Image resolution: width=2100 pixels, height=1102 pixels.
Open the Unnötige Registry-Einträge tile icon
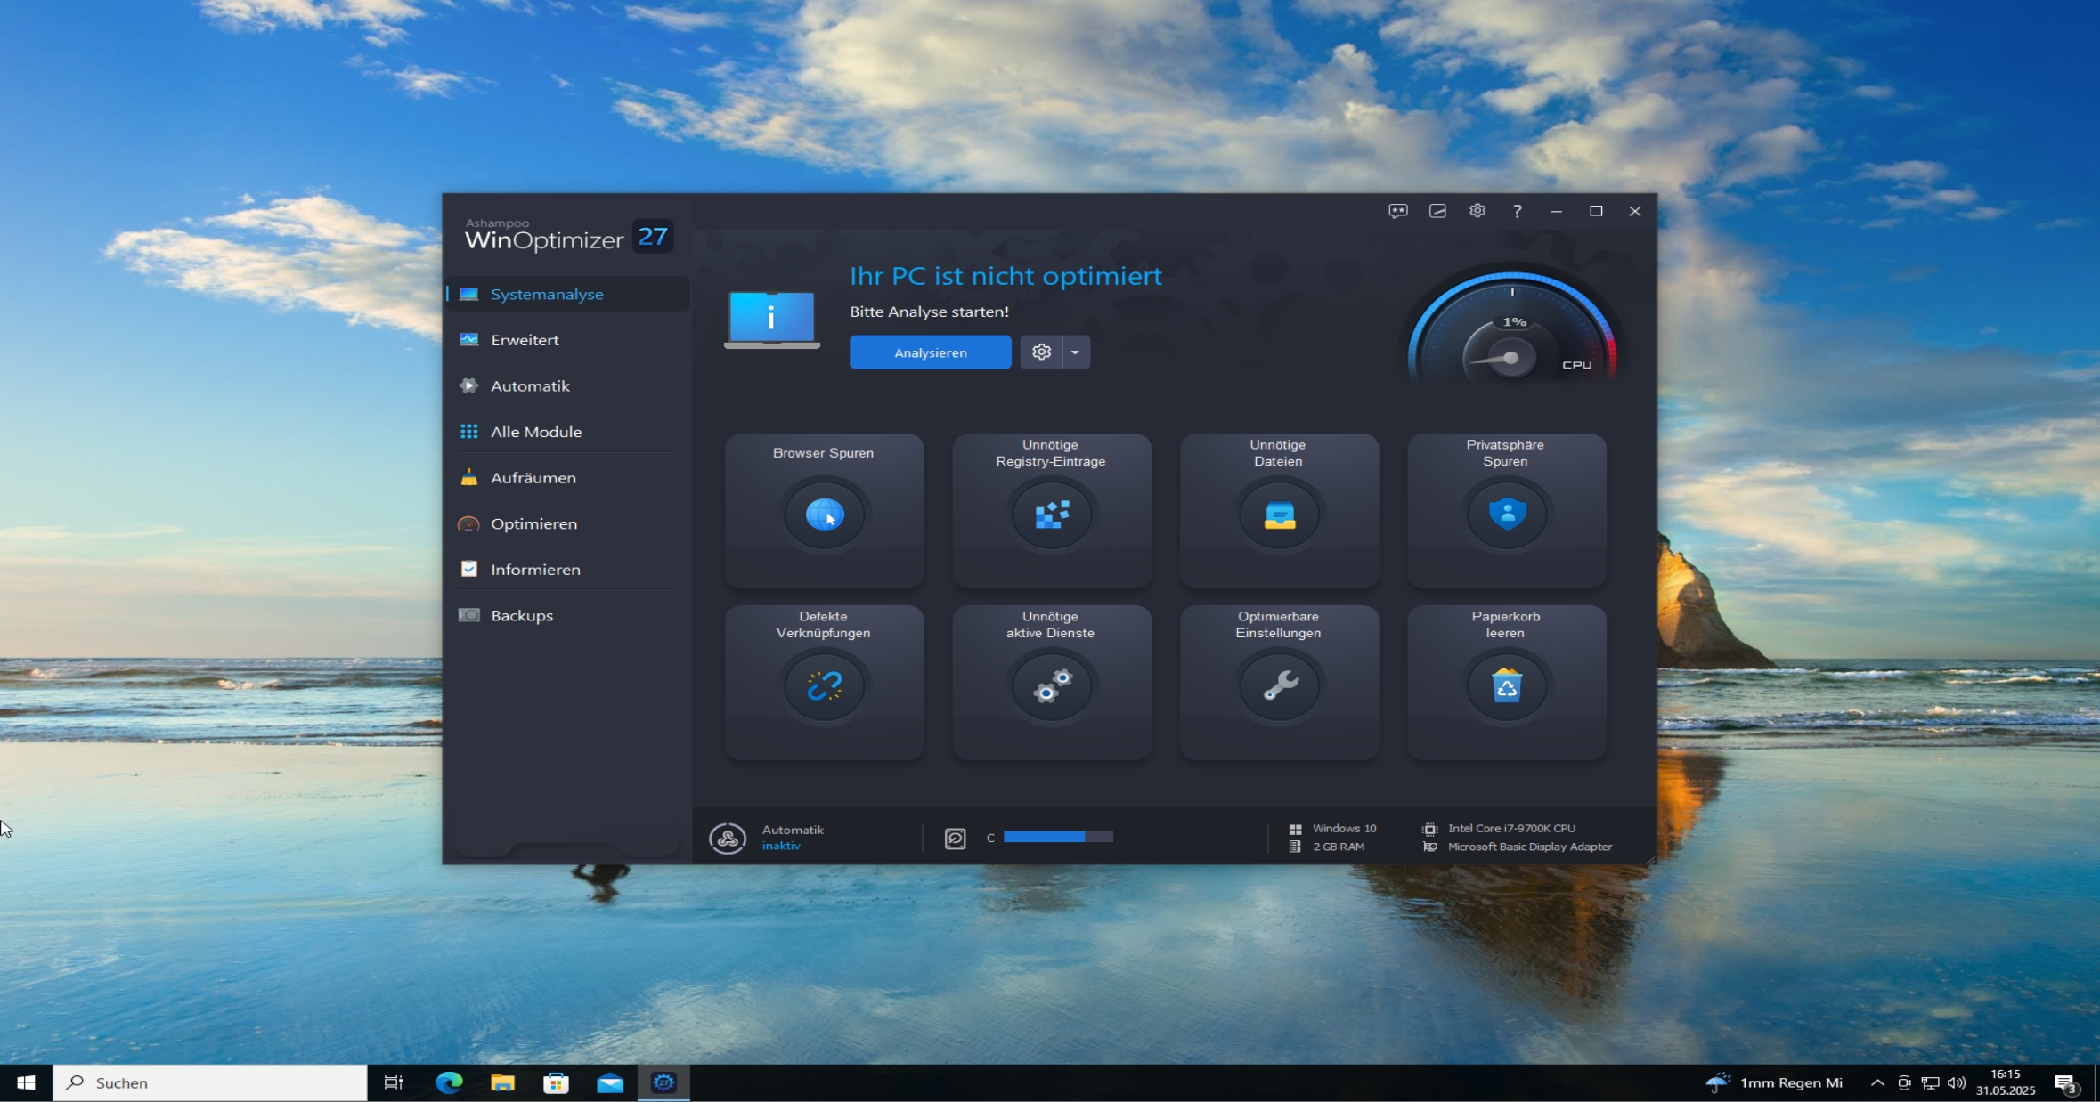click(x=1051, y=515)
